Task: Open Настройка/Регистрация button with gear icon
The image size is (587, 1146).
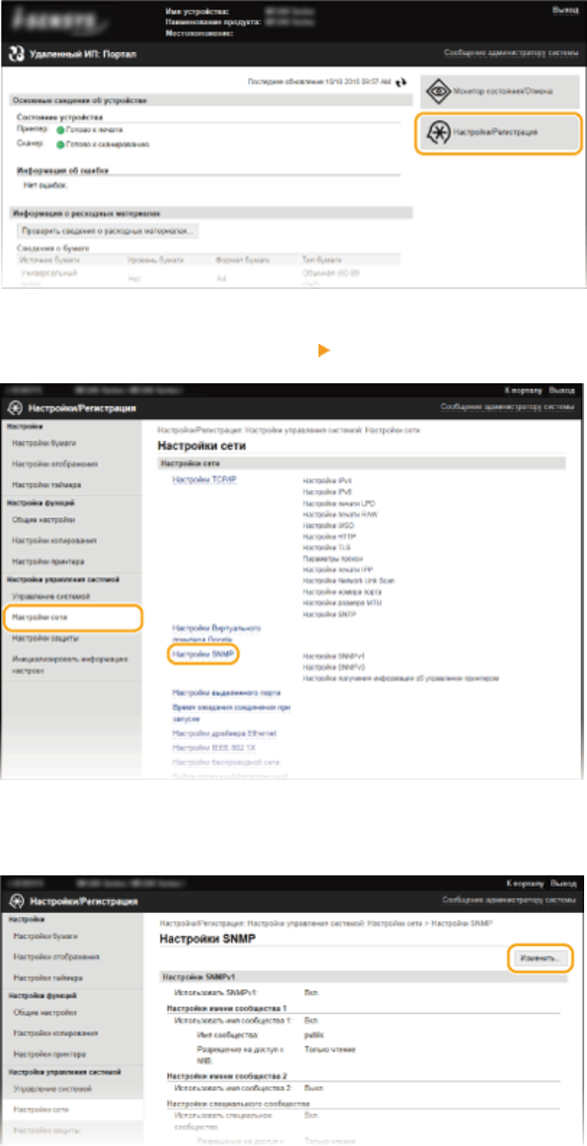Action: [x=498, y=132]
